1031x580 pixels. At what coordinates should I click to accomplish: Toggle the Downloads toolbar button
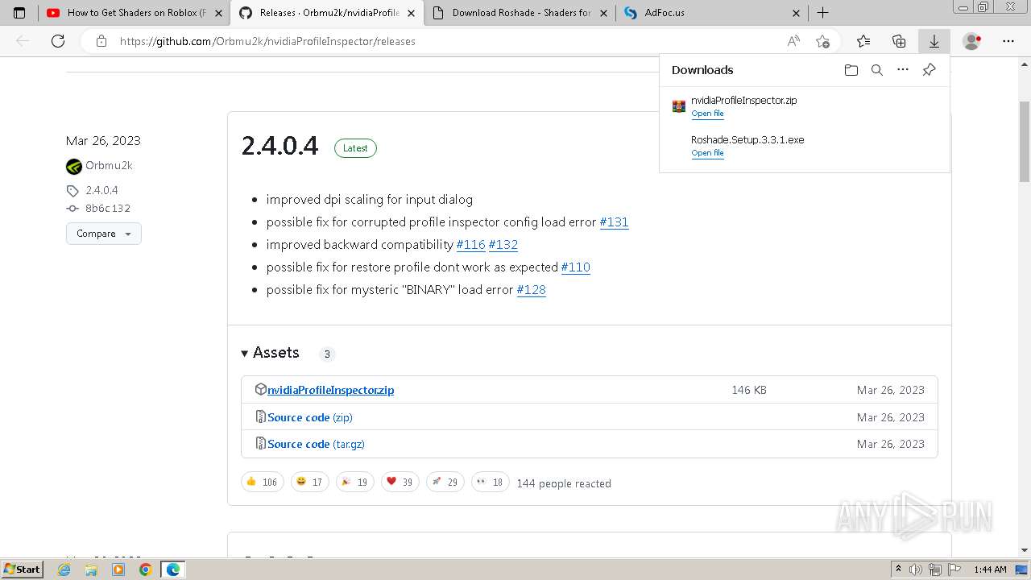934,41
